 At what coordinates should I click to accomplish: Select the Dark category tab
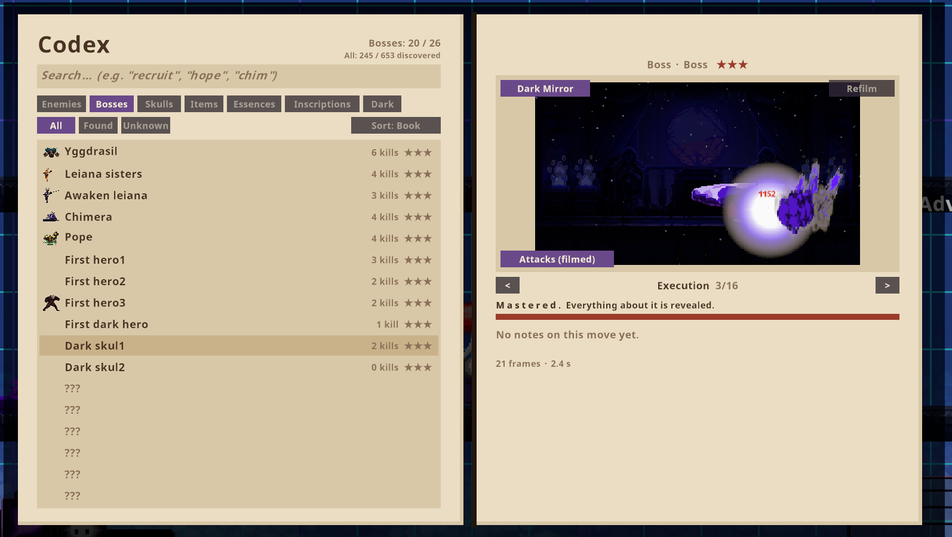pyautogui.click(x=382, y=104)
